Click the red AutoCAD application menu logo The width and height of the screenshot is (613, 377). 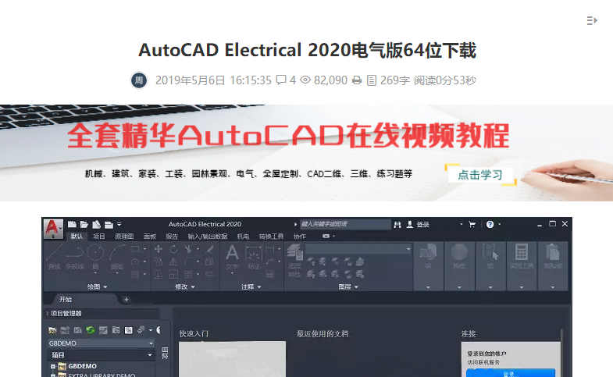[x=53, y=227]
